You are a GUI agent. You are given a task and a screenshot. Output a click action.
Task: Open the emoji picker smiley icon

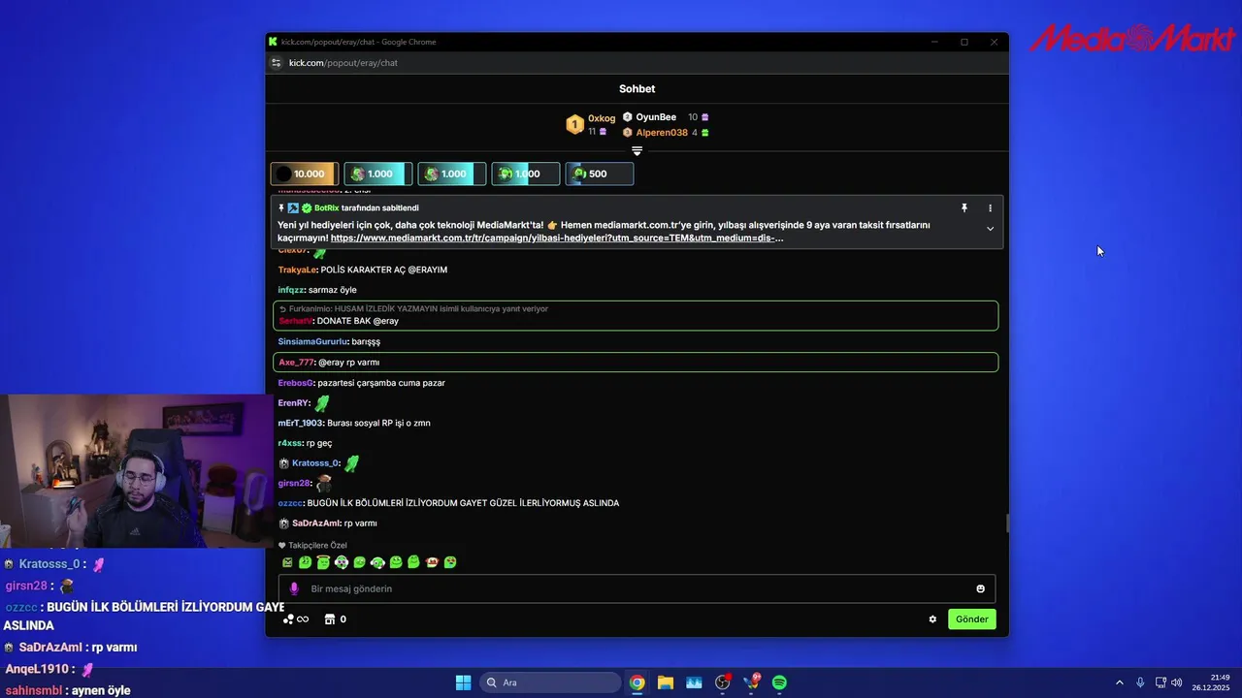(x=980, y=588)
